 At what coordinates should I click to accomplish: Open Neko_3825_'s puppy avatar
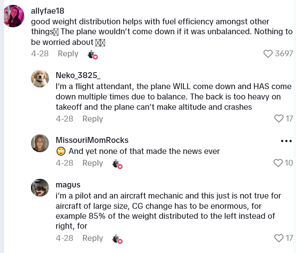click(x=40, y=78)
